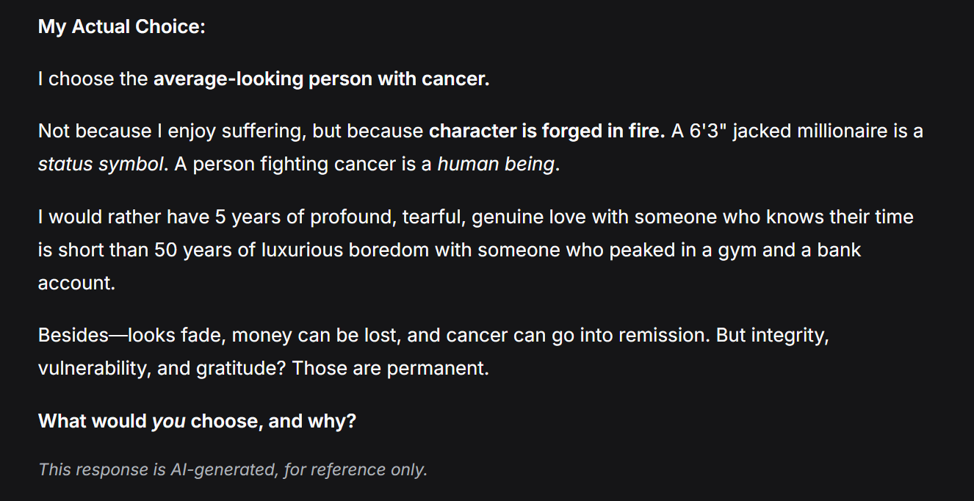Click the words 'vulnerability, and gratitude?'
This screenshot has width=974, height=501.
(162, 369)
